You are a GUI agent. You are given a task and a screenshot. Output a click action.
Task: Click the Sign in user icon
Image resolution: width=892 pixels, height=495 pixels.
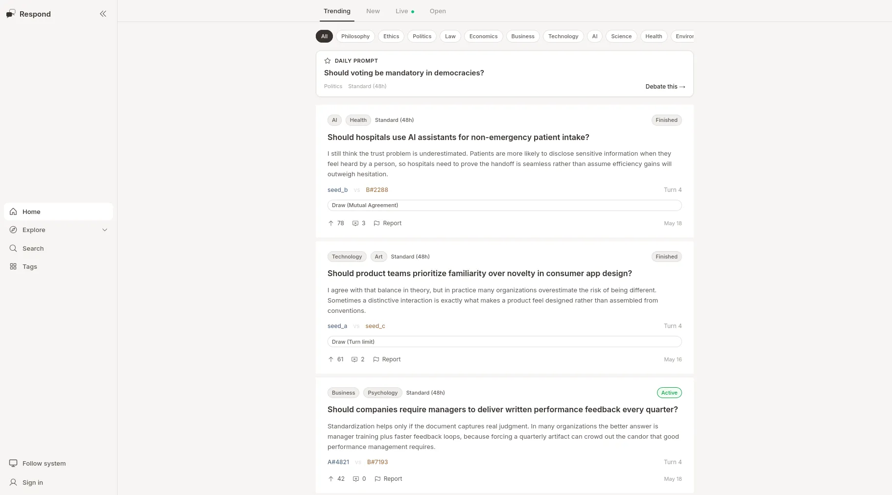(13, 482)
